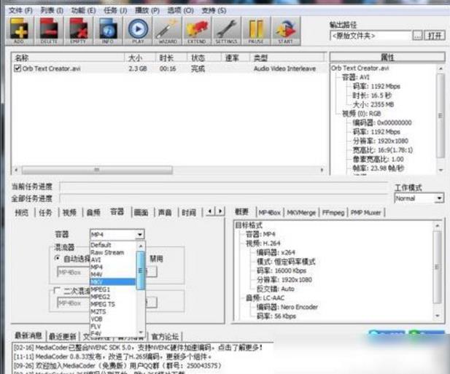Choose VOB in container list
The image size is (450, 374).
[112, 319]
